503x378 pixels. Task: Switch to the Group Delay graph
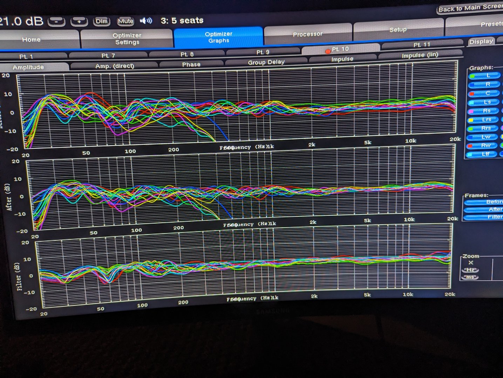(x=266, y=62)
